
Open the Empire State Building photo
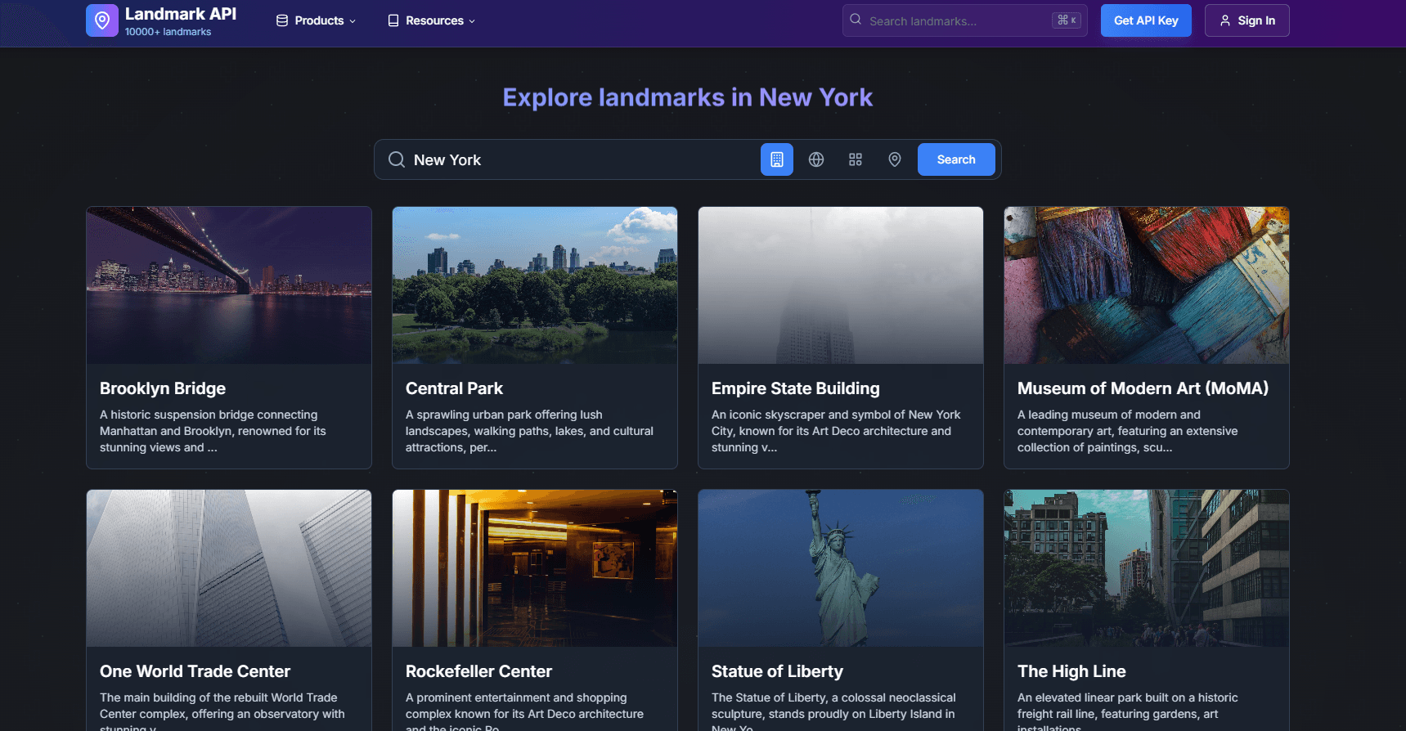coord(841,285)
